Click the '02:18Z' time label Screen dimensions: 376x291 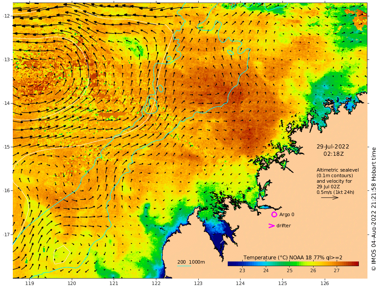point(333,154)
